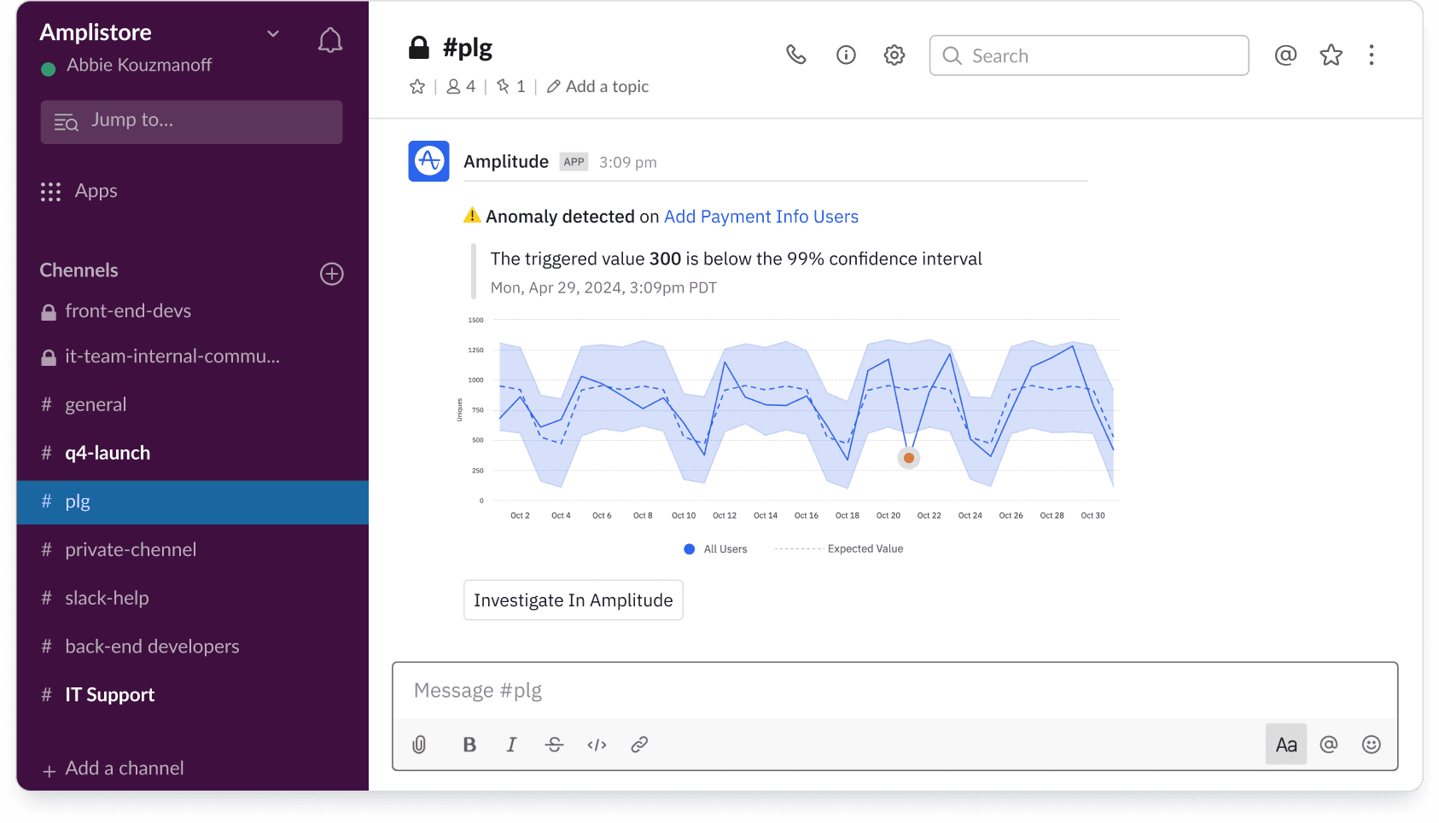The image size is (1439, 823).
Task: Click Investigate In Amplitude button
Action: click(573, 600)
